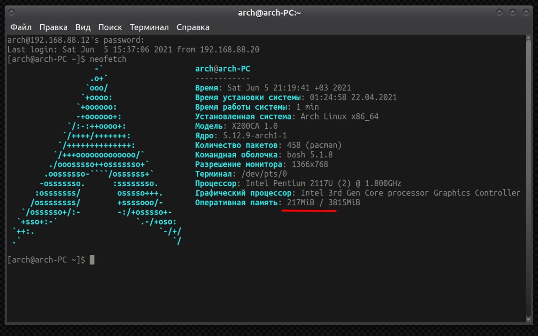Click the scrollbar down arrow
This screenshot has width=538, height=336.
click(x=528, y=319)
